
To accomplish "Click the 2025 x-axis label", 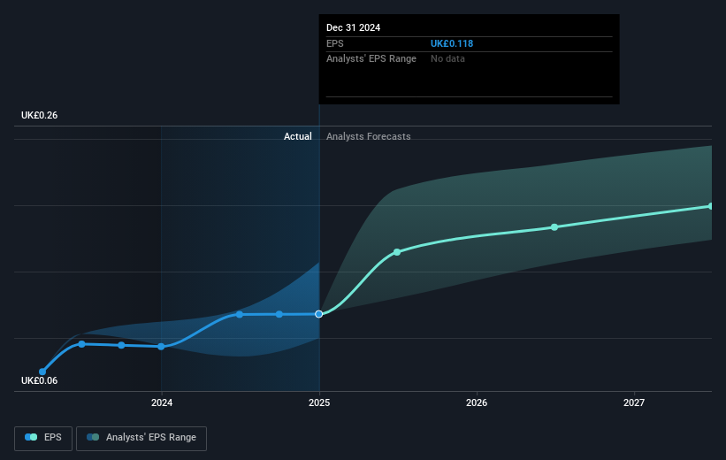I will pyautogui.click(x=319, y=402).
